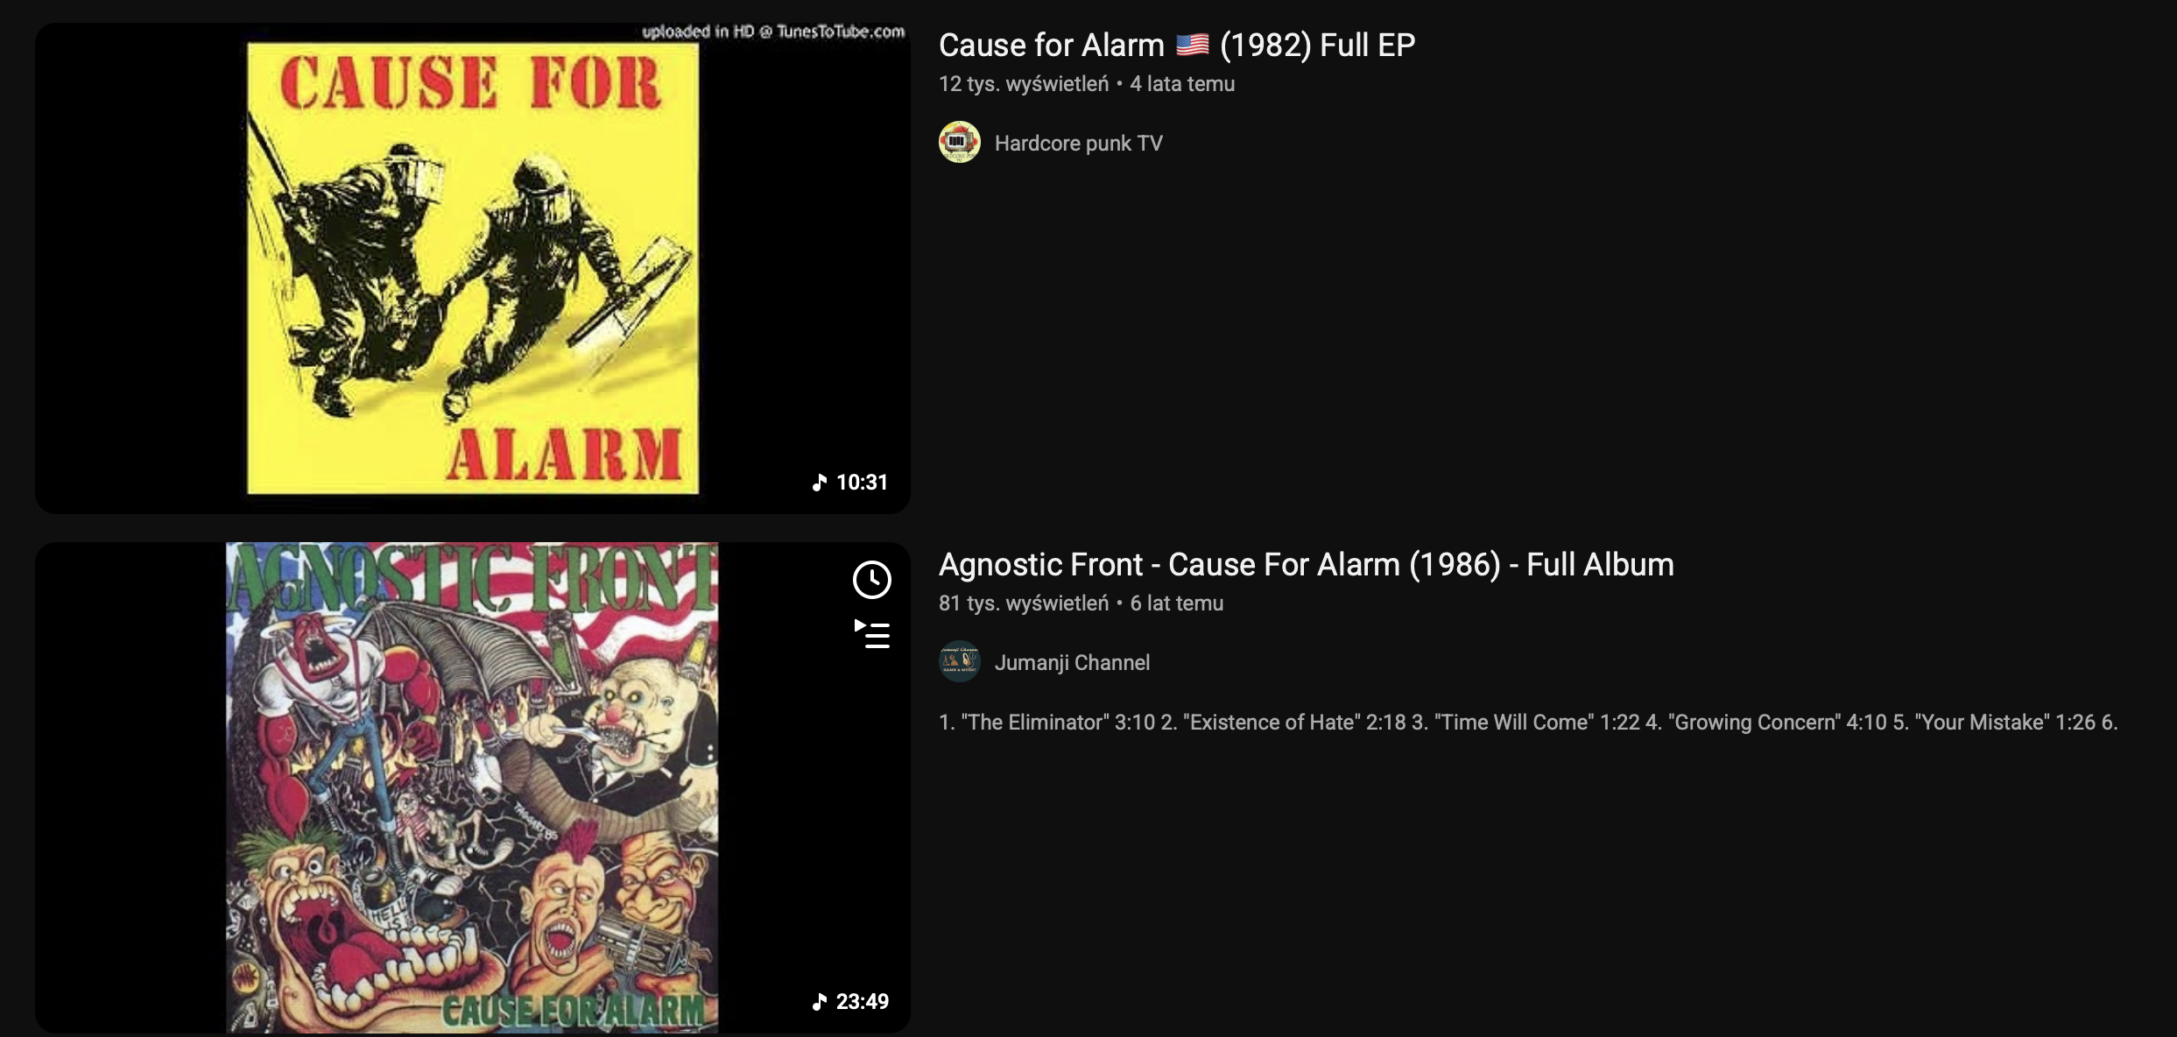Viewport: 2177px width, 1037px height.
Task: Open Jumanji Channel avatar
Action: click(x=960, y=662)
